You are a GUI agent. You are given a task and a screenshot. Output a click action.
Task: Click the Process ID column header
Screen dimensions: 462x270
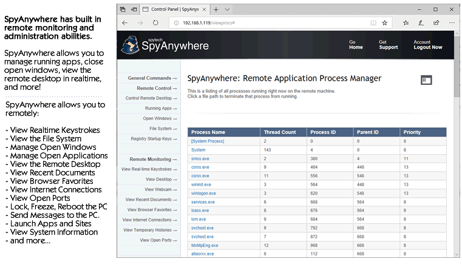pyautogui.click(x=330, y=132)
